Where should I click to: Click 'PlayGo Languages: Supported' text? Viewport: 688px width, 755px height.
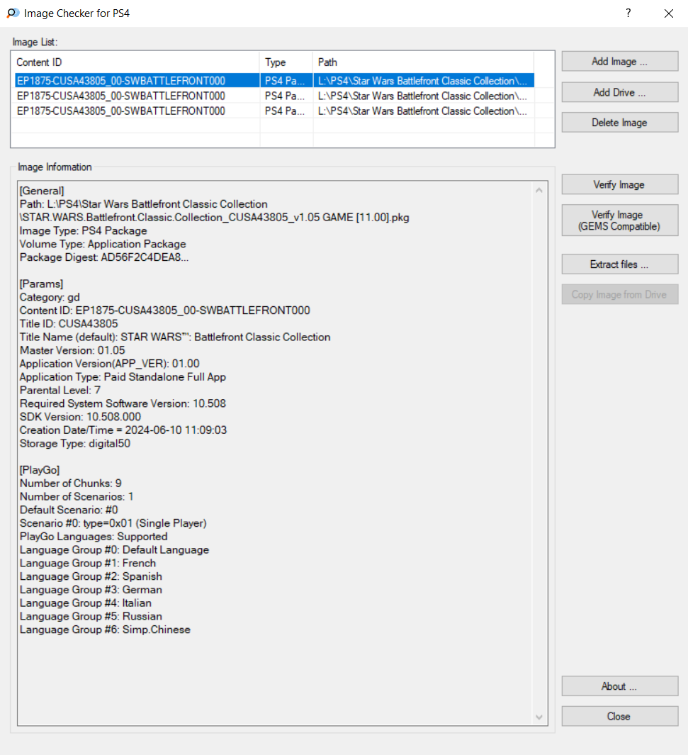tap(94, 537)
